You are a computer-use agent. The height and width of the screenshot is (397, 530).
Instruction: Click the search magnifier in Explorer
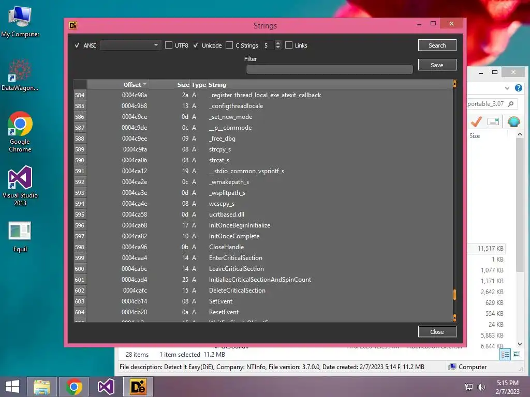click(511, 104)
